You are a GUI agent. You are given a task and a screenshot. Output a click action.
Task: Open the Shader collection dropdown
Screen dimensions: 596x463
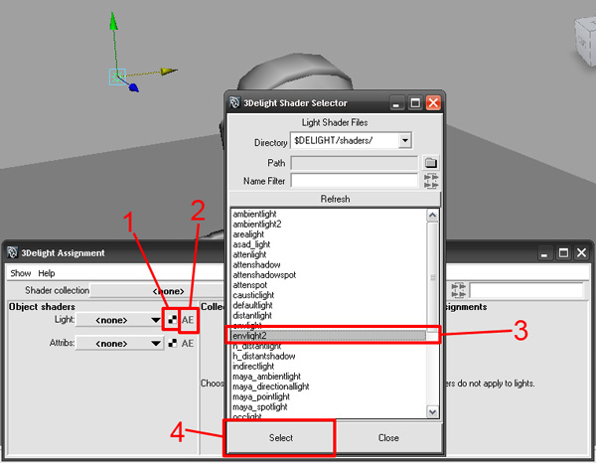(x=157, y=291)
